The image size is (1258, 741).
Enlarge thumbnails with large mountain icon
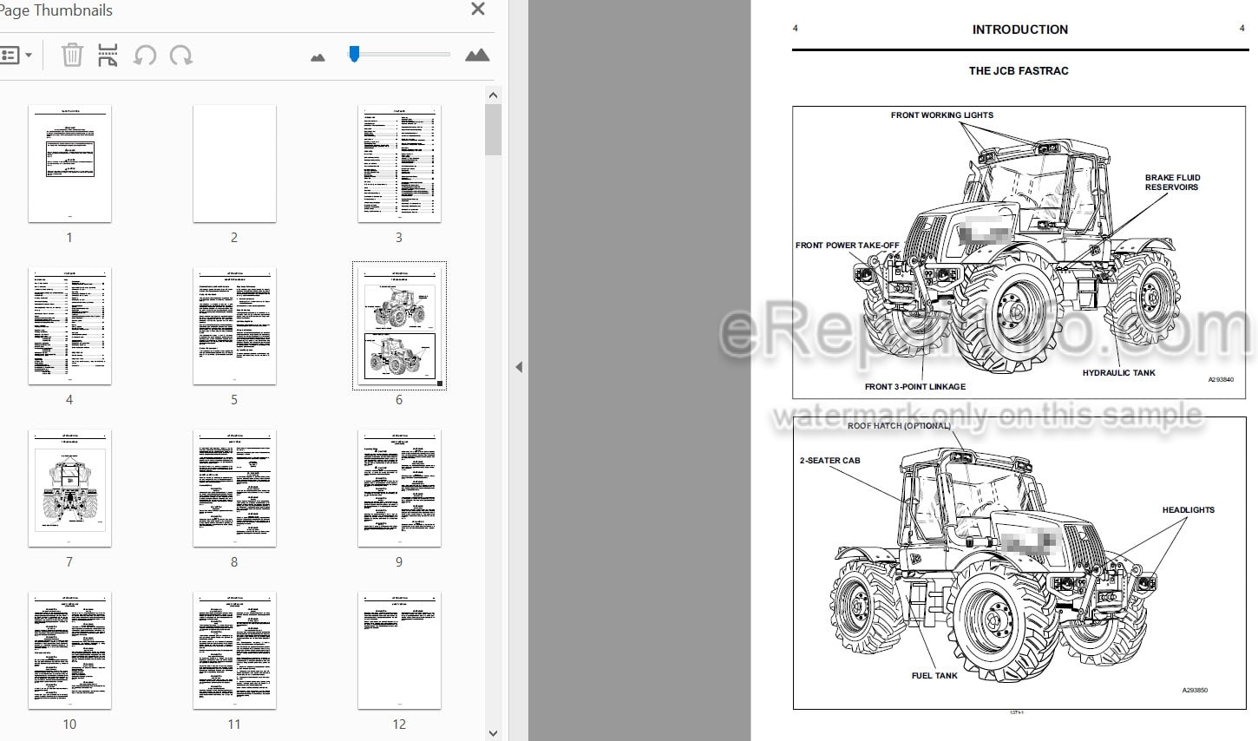[477, 56]
